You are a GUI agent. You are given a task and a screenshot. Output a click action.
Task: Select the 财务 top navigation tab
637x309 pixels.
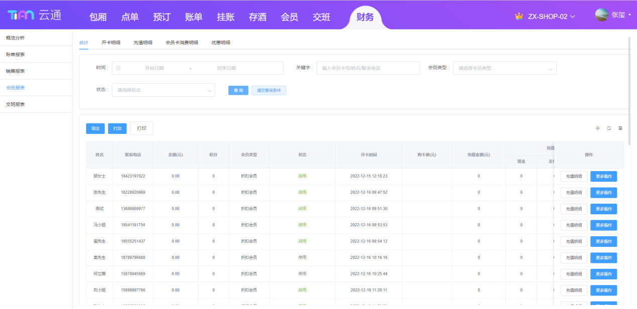(x=365, y=17)
